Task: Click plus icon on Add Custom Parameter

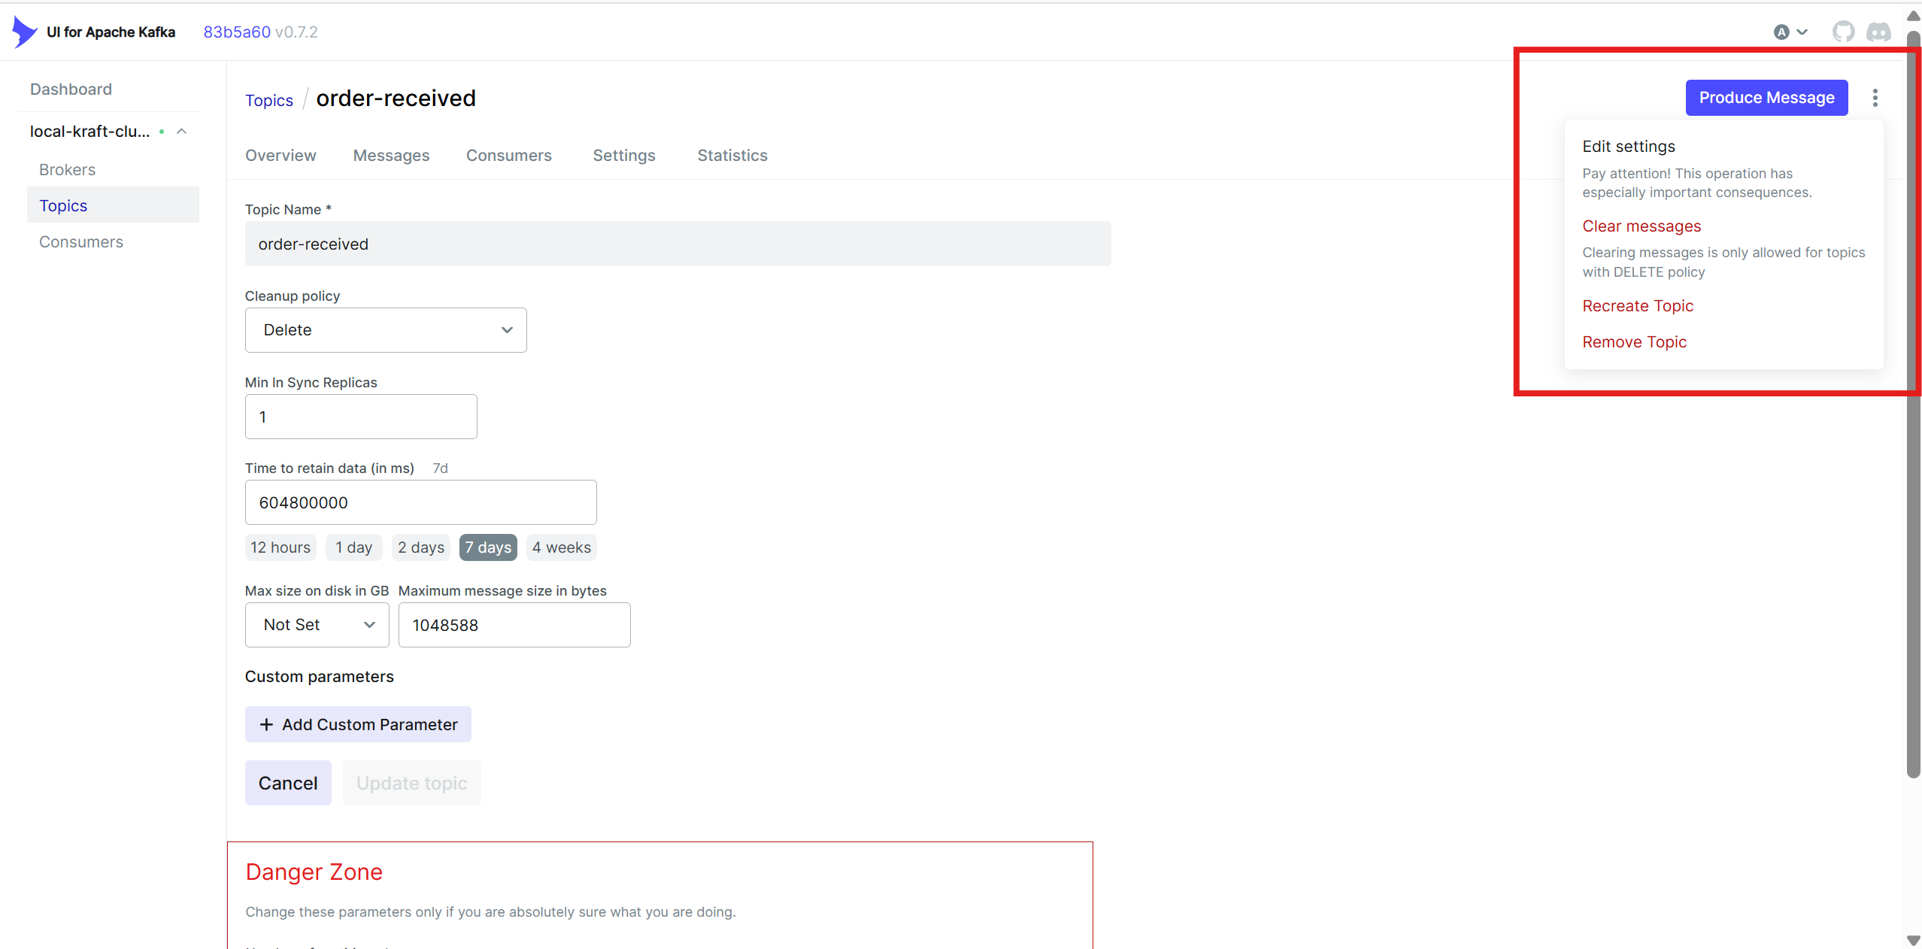Action: click(266, 724)
